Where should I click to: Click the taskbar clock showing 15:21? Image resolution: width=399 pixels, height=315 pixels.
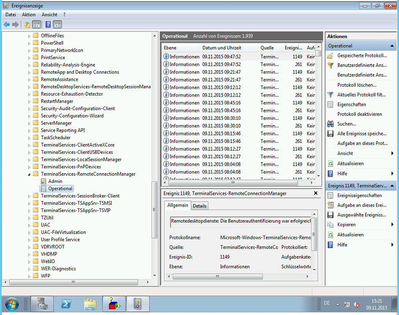(377, 304)
